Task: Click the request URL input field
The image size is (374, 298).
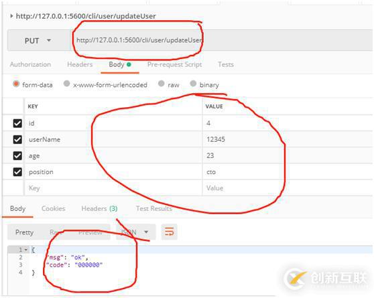Action: click(x=222, y=40)
